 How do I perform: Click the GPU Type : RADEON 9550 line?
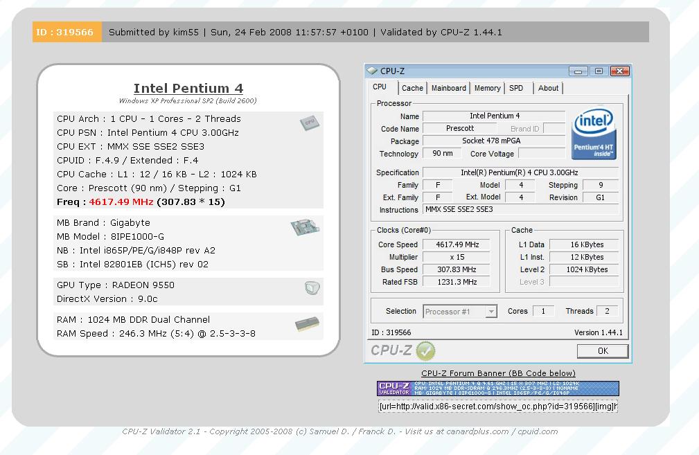tap(116, 285)
